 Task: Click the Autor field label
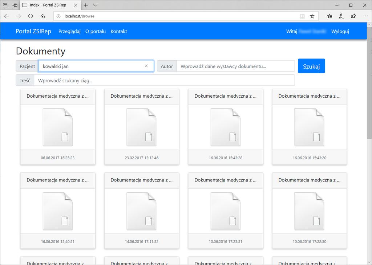167,66
